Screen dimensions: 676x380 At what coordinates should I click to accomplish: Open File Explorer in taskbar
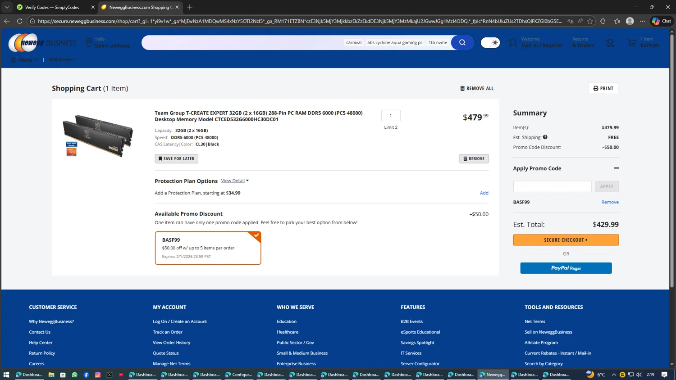pos(51,375)
